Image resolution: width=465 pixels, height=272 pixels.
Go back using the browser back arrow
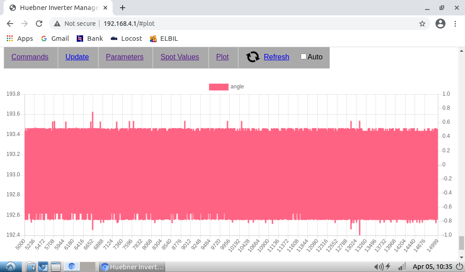point(10,24)
